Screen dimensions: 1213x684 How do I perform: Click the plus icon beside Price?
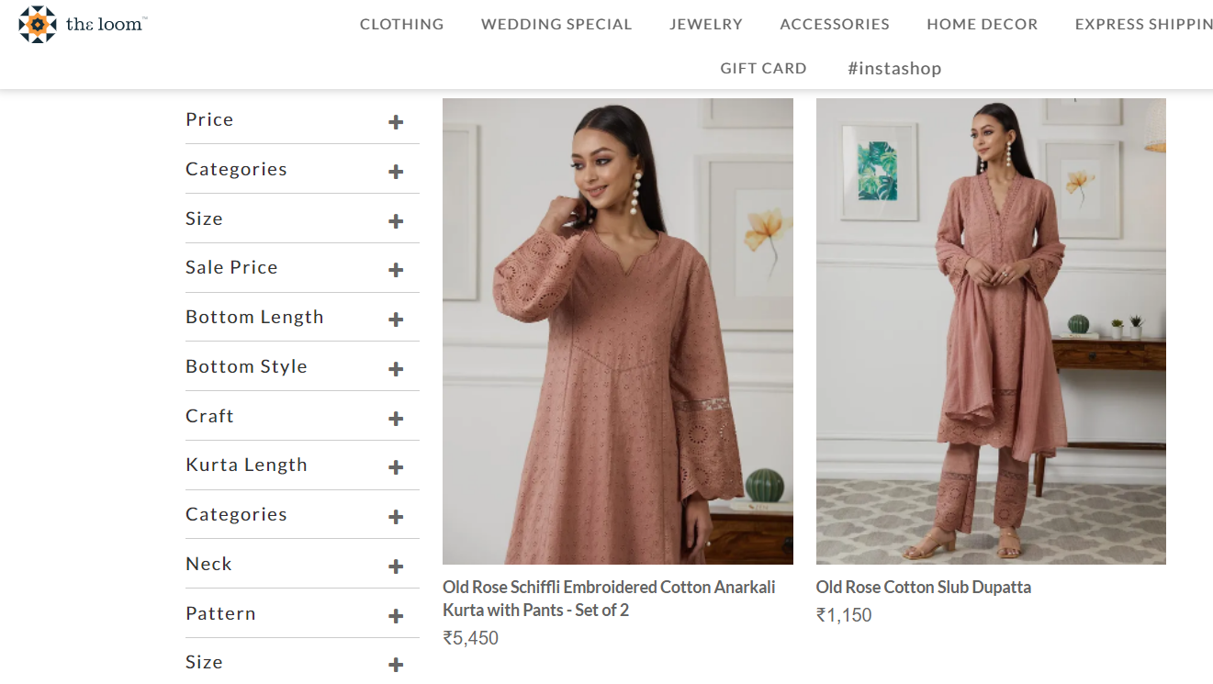coord(396,122)
